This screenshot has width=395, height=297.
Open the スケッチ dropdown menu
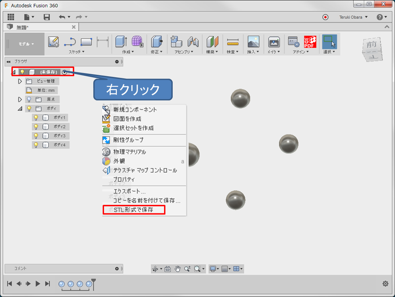(77, 52)
